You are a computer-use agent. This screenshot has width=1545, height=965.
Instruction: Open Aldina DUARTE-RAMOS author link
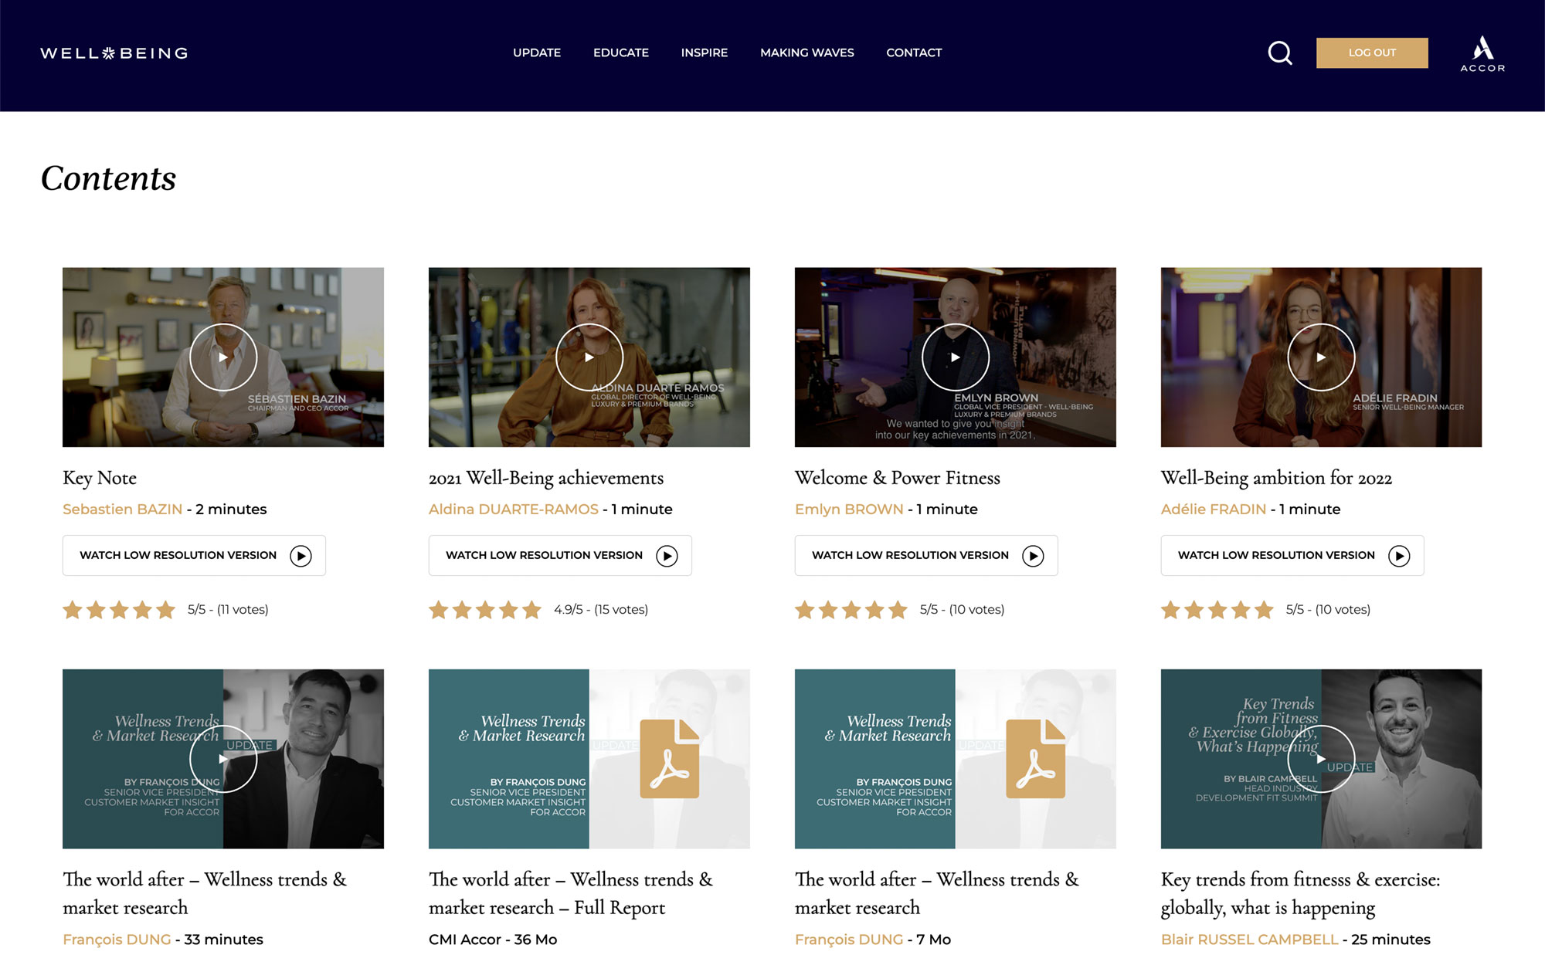514,510
